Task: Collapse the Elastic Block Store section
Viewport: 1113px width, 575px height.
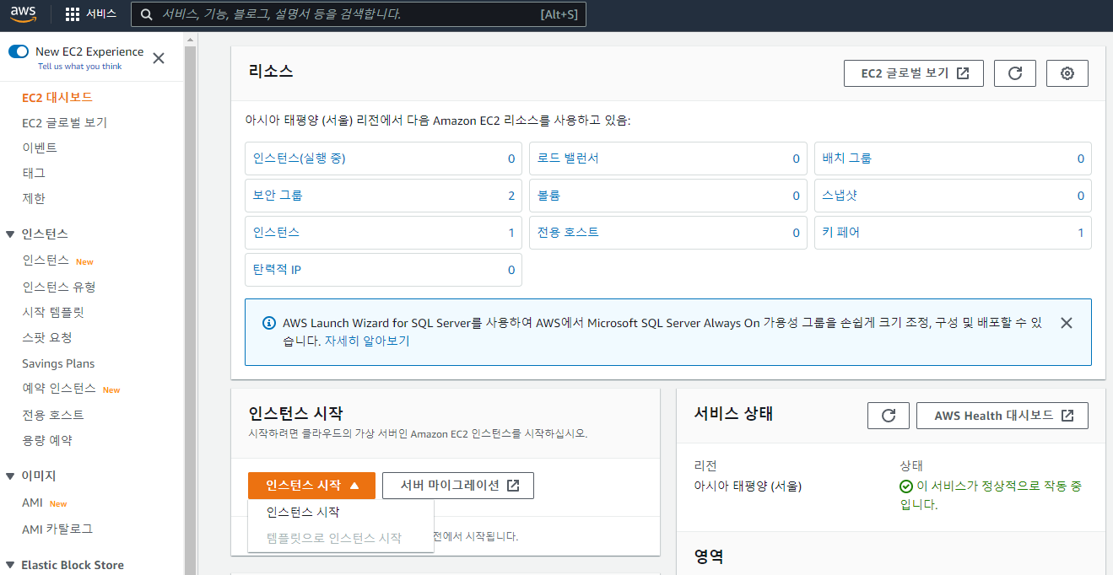Action: coord(10,566)
